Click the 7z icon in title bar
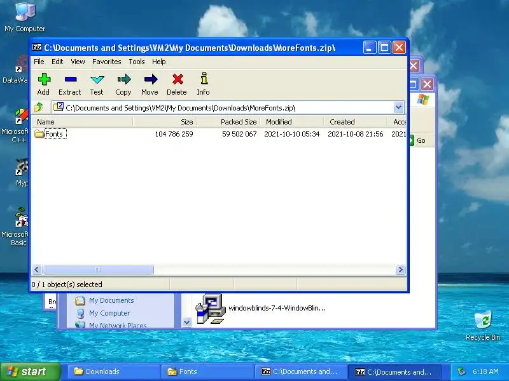Image resolution: width=509 pixels, height=381 pixels. 37,47
